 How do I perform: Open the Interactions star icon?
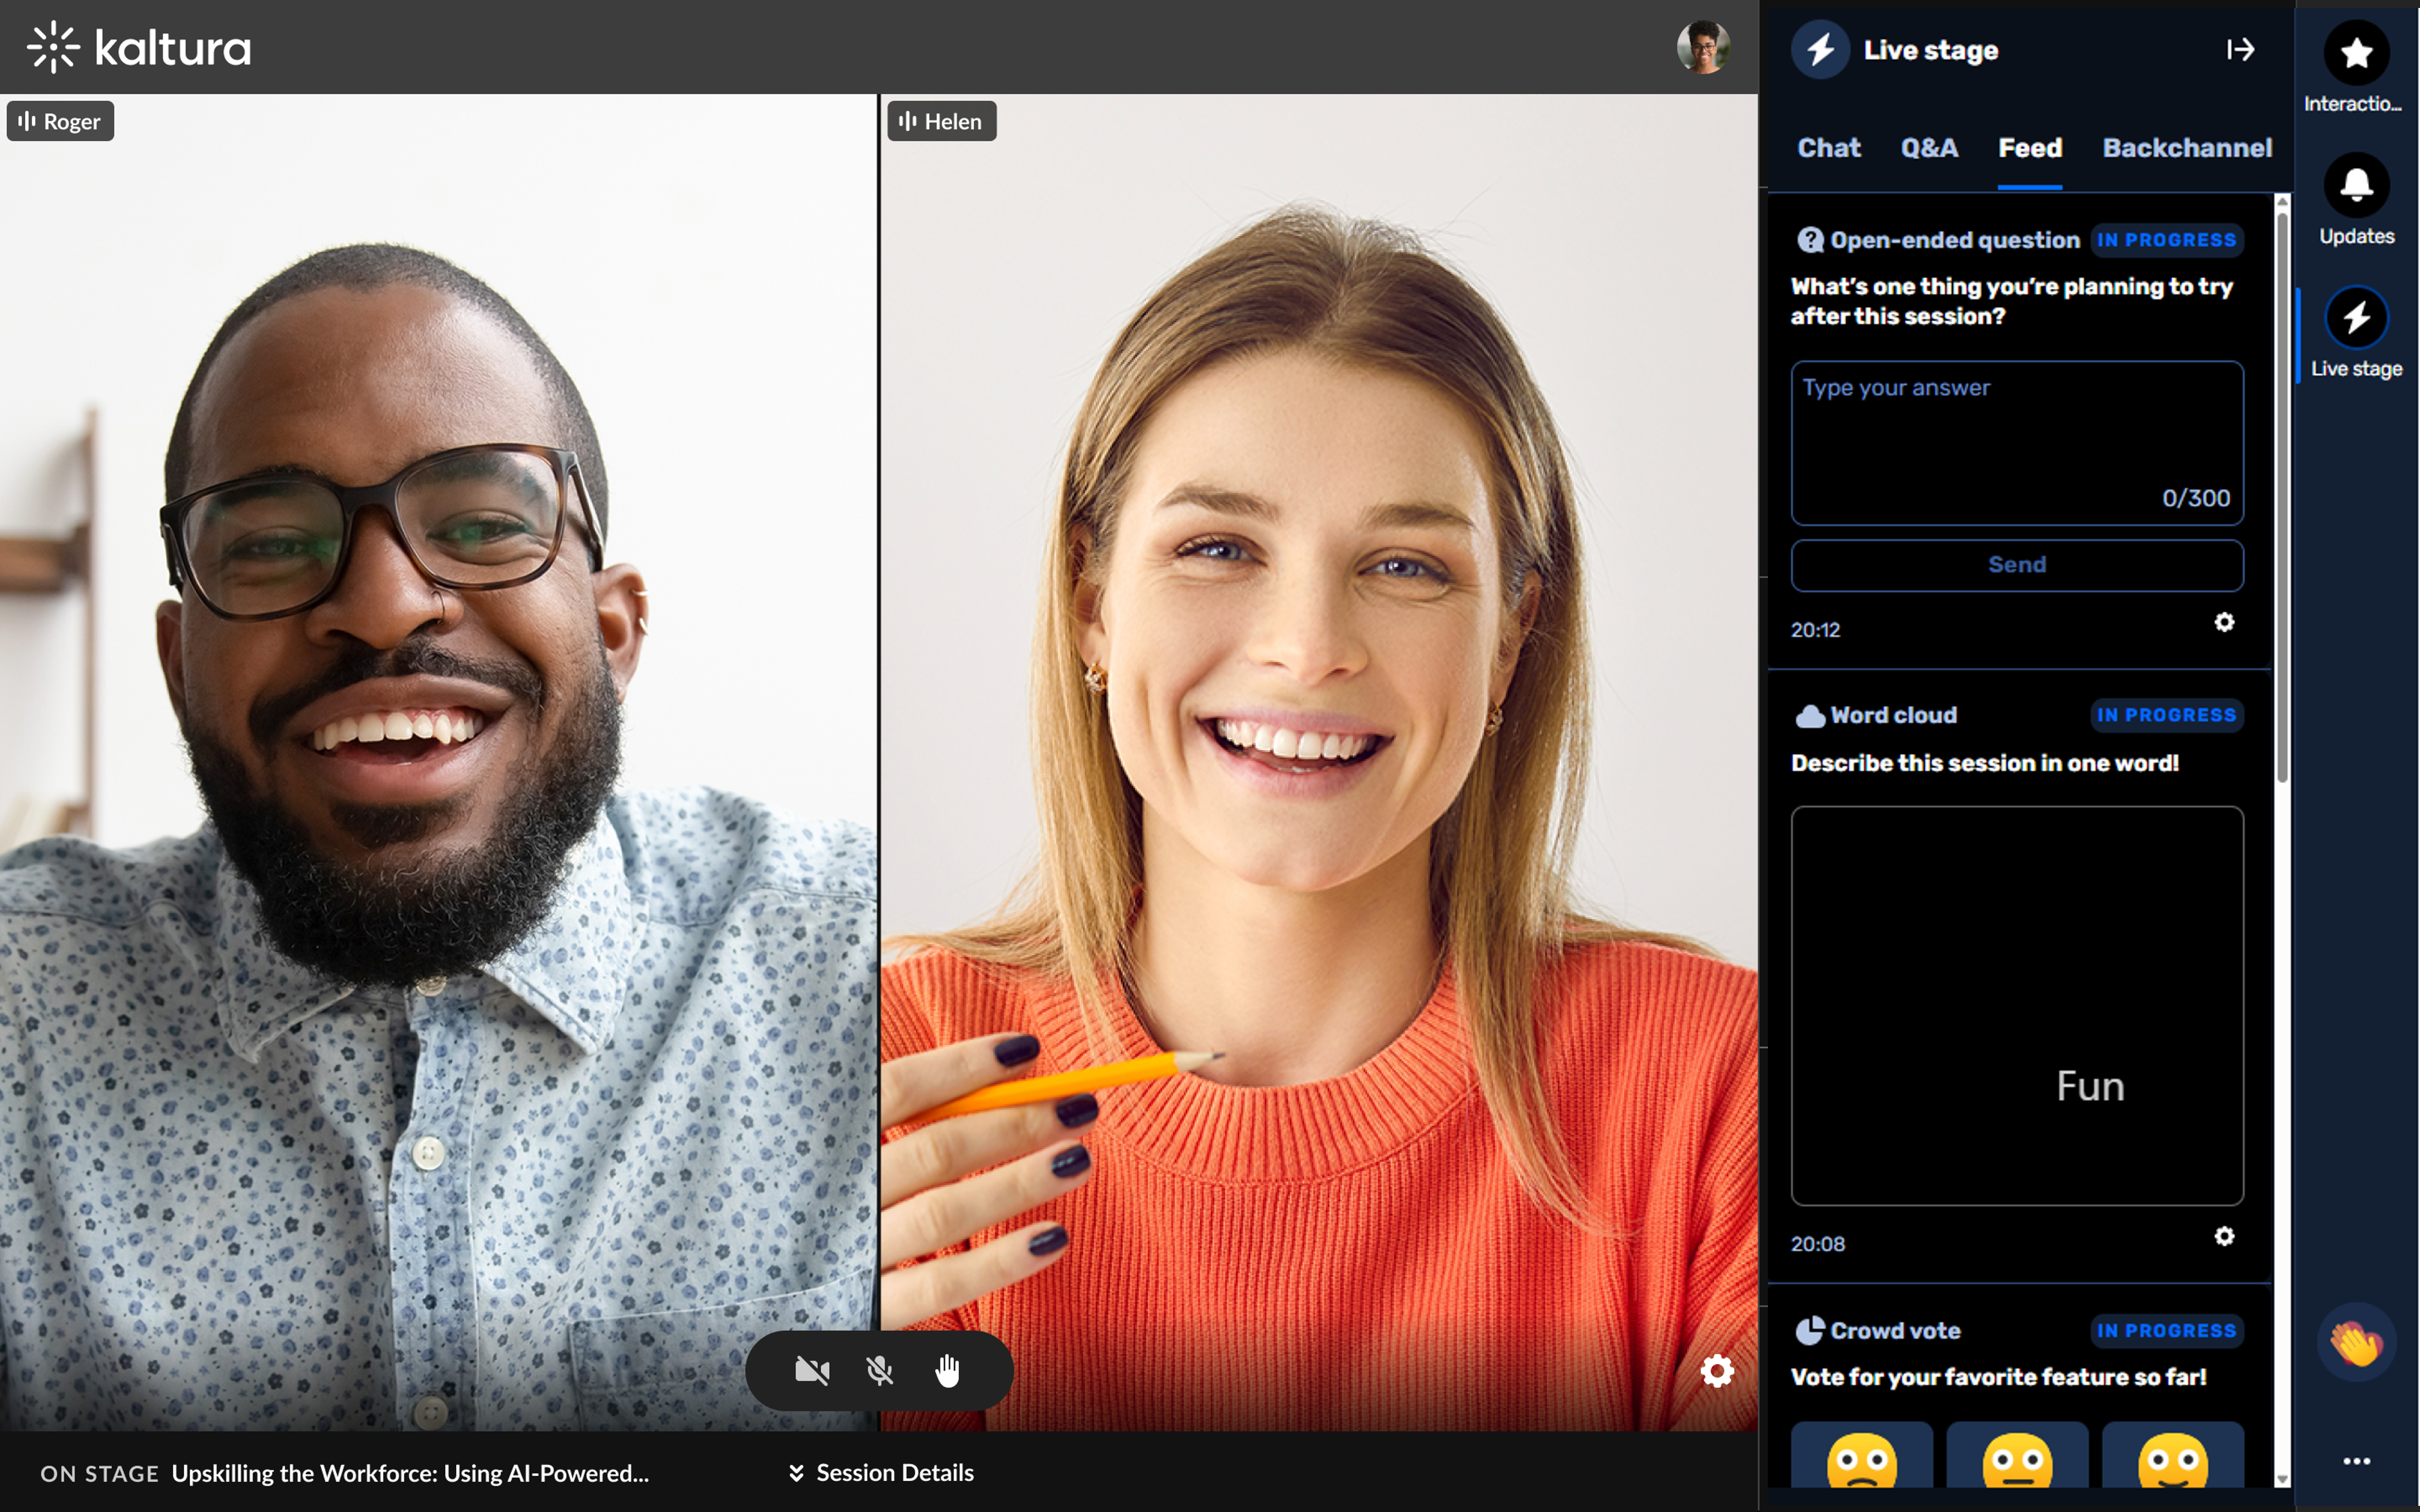(x=2355, y=53)
